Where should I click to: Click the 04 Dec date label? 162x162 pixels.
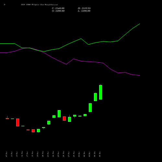coord(95,154)
